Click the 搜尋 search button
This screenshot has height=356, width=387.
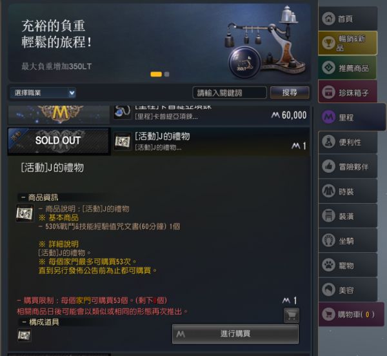tap(290, 93)
